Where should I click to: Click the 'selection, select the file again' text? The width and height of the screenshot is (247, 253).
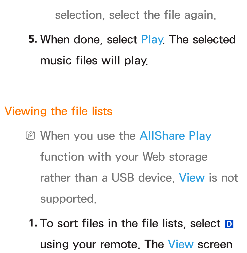point(135,15)
